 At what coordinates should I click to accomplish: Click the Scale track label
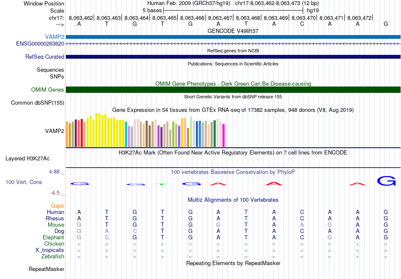coord(57,11)
